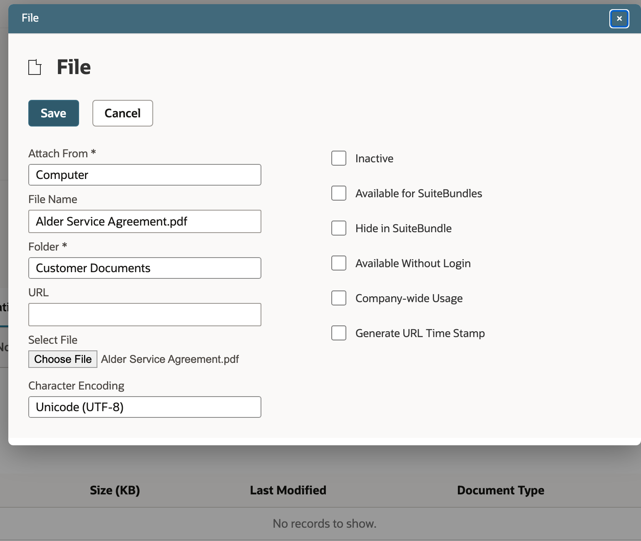Open the Character Encoding dropdown
This screenshot has height=541, width=641.
pyautogui.click(x=145, y=407)
